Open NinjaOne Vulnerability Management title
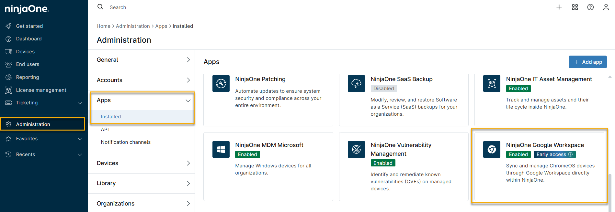The height and width of the screenshot is (212, 615). (401, 149)
